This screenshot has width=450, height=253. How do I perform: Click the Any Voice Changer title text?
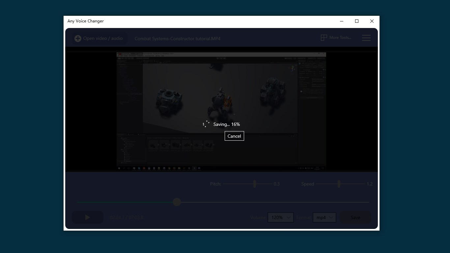tap(85, 21)
